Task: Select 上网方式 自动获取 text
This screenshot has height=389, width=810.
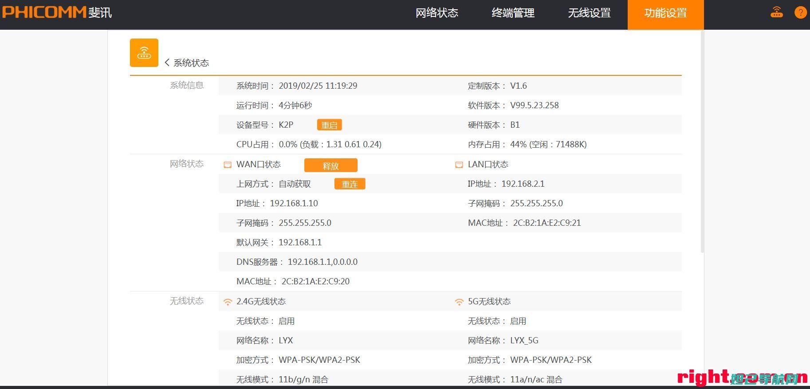Action: pos(295,184)
